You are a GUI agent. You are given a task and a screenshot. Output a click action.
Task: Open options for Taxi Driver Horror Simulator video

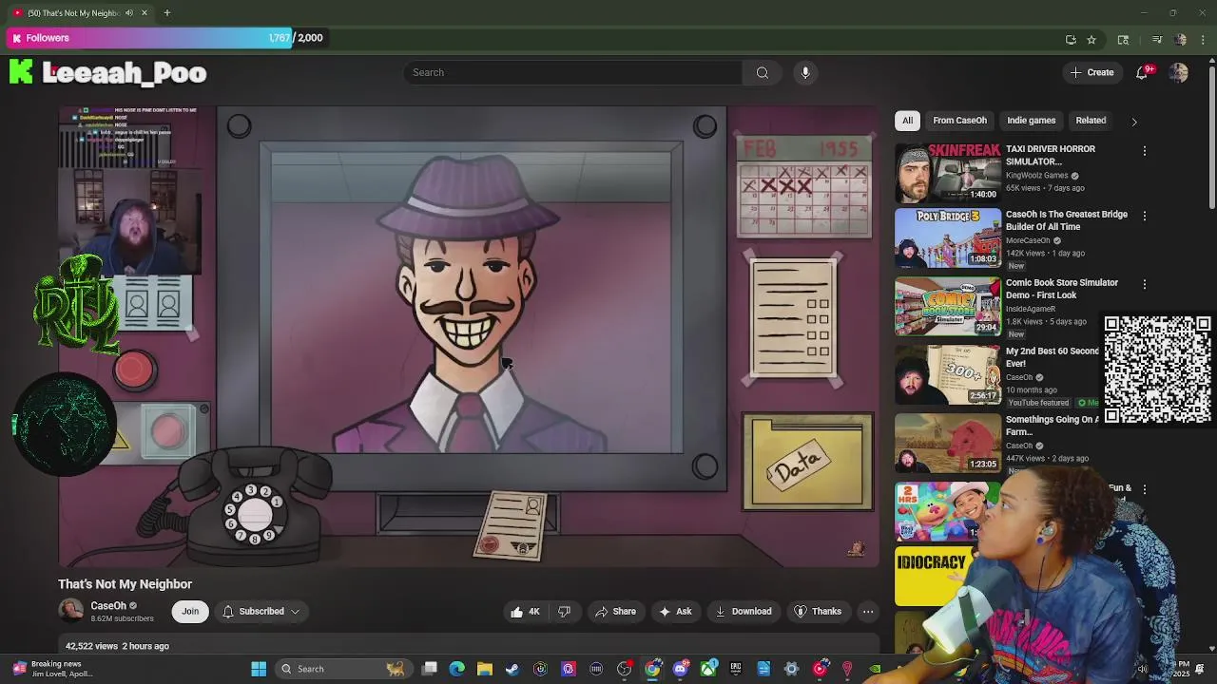pyautogui.click(x=1145, y=151)
